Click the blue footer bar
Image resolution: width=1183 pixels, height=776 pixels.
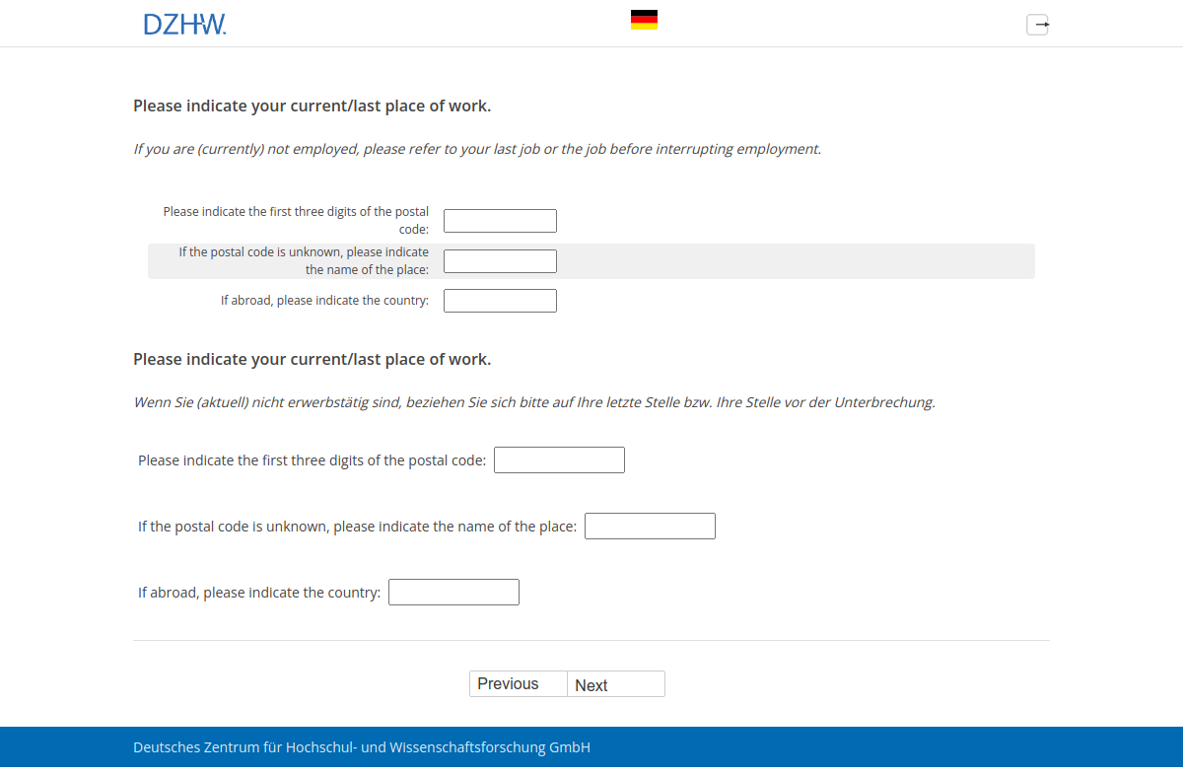pos(591,747)
